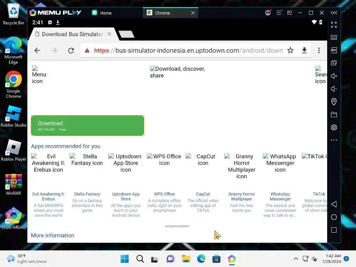Open TikTok app link
The width and height of the screenshot is (356, 267).
pyautogui.click(x=319, y=194)
